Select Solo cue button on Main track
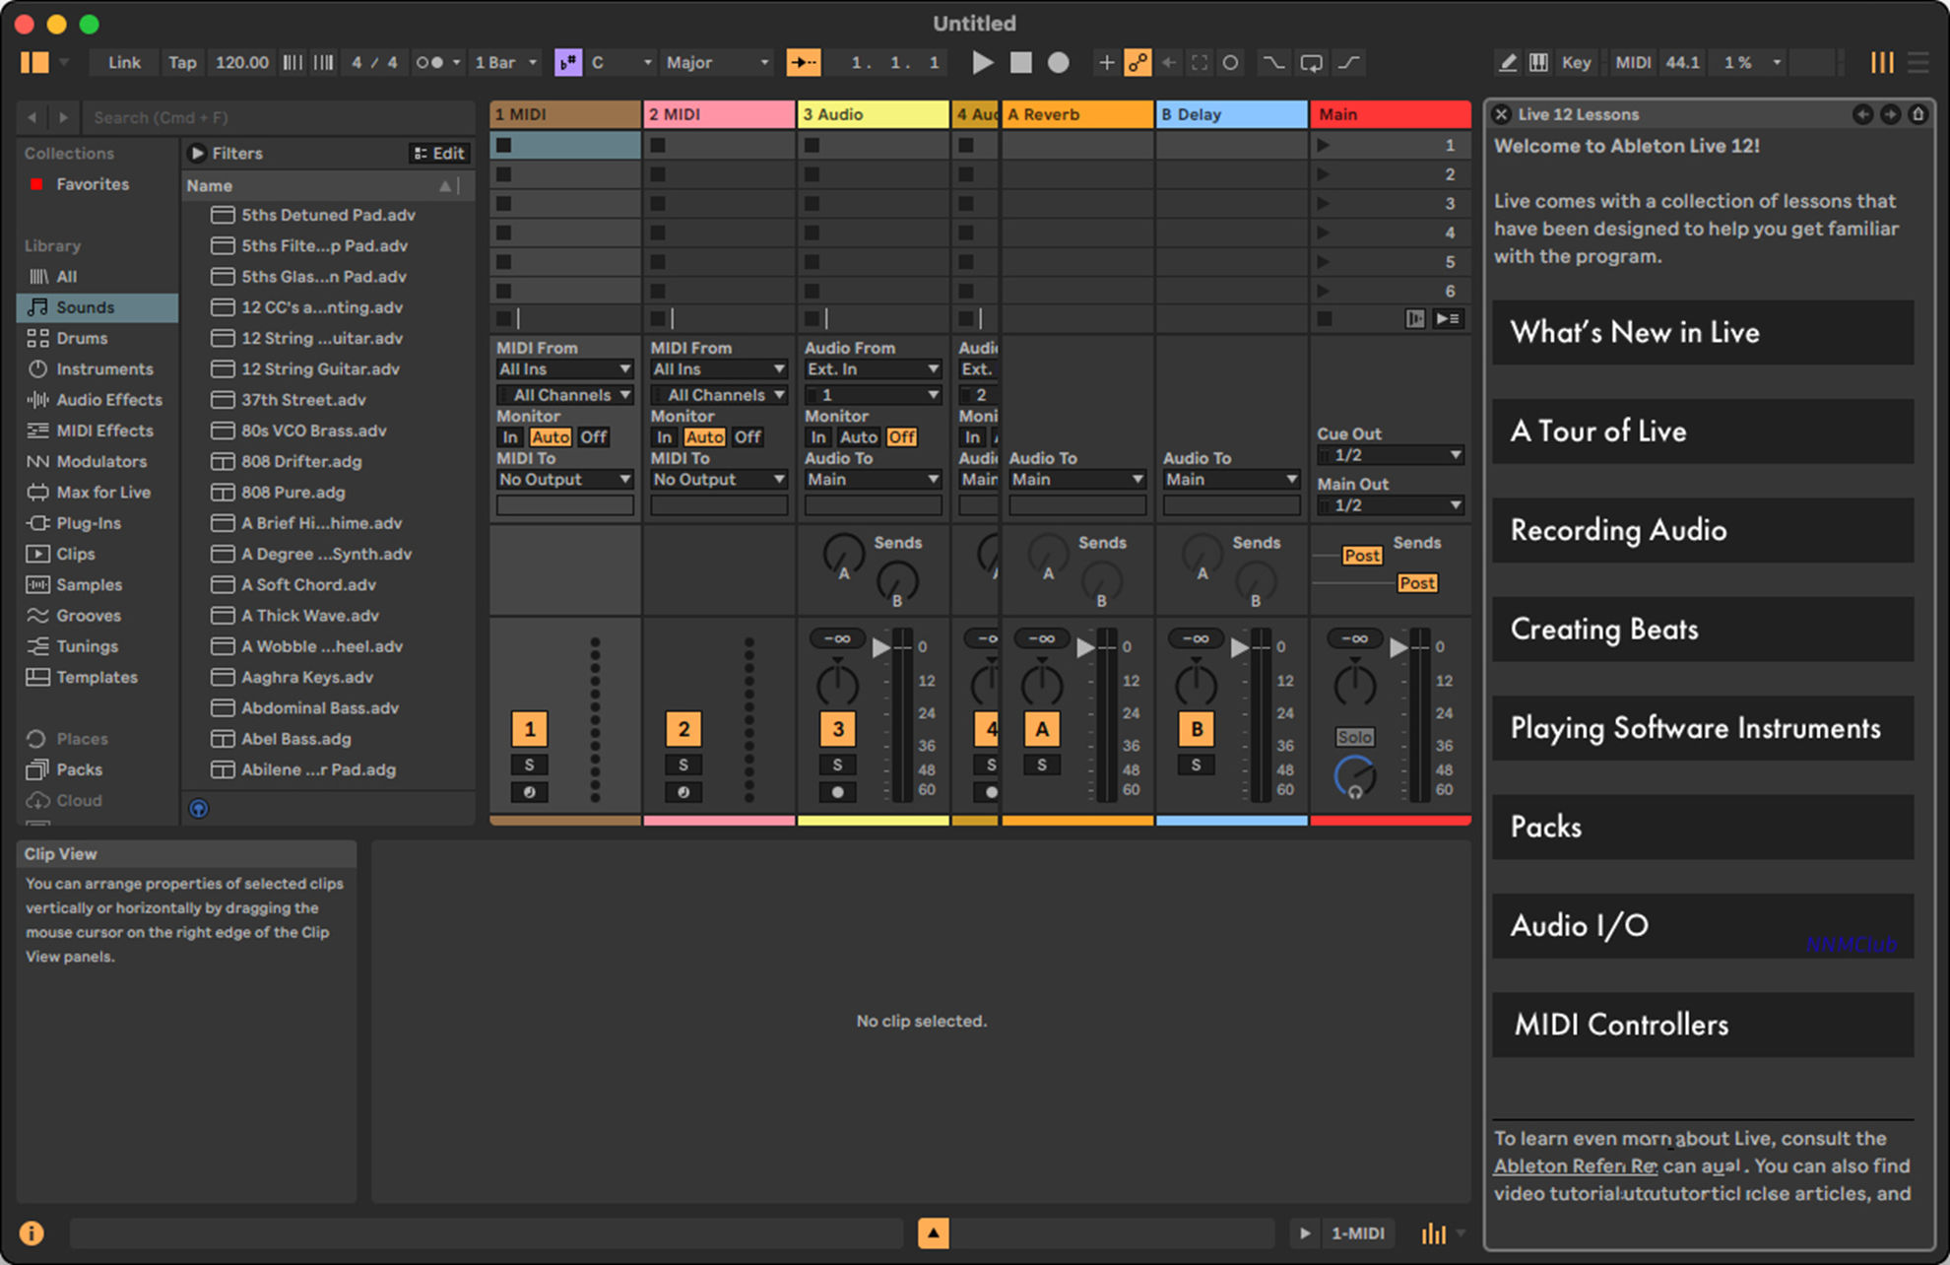Screen dimensions: 1950x1265 coord(1354,737)
